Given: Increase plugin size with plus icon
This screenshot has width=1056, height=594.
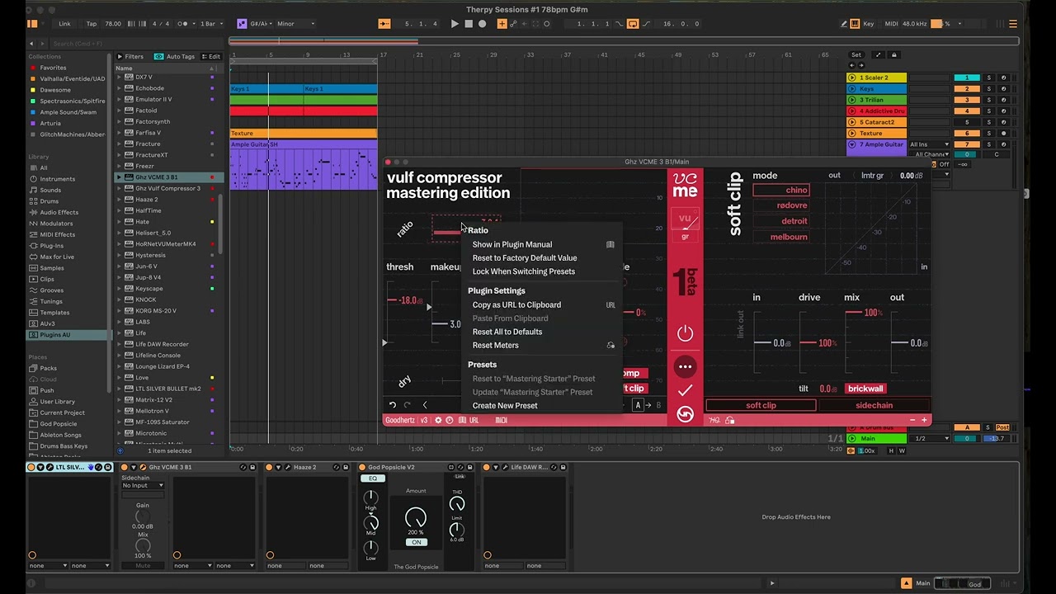Looking at the screenshot, I should 924,420.
